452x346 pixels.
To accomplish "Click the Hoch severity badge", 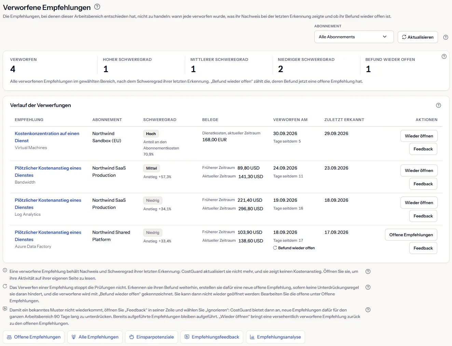I will pyautogui.click(x=151, y=134).
